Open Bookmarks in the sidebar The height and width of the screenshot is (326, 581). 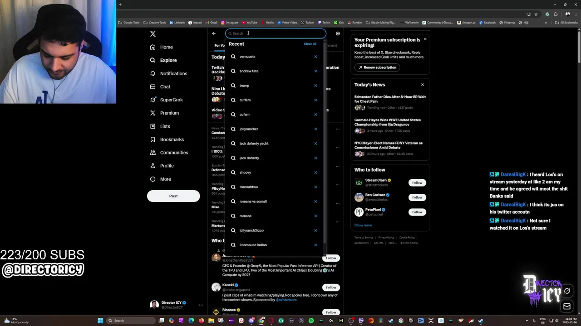pos(167,139)
